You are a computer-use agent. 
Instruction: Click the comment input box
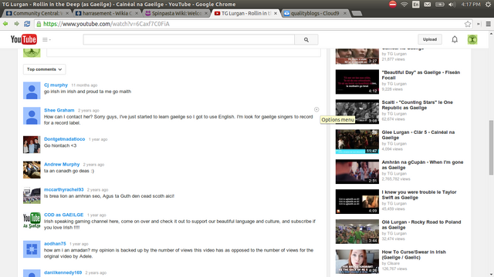(x=184, y=53)
